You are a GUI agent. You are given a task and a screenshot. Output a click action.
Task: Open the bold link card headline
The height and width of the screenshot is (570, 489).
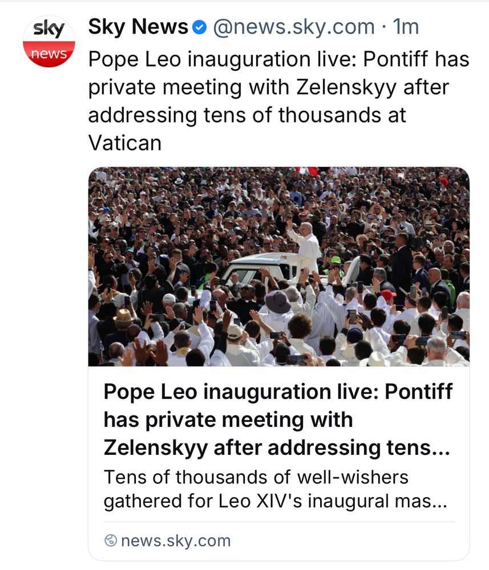(278, 419)
